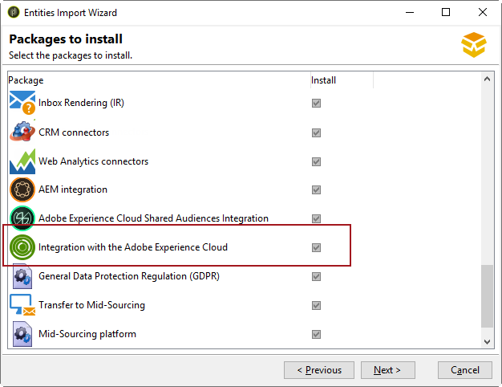Toggle Integration with Adobe Experience Cloud checkbox
This screenshot has height=387, width=502.
coord(316,247)
